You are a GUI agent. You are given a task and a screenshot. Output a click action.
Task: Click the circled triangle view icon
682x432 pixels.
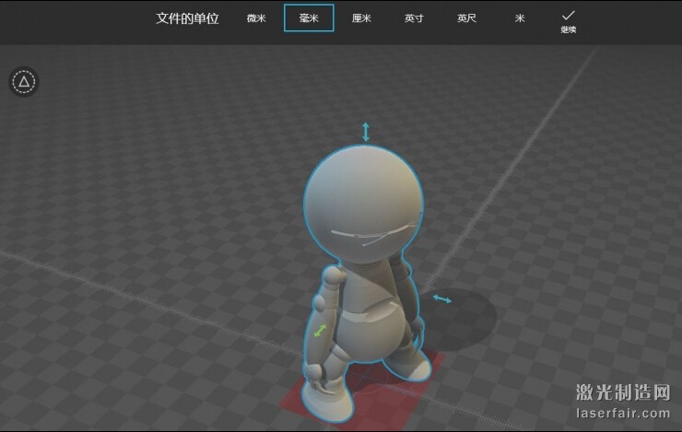24,82
